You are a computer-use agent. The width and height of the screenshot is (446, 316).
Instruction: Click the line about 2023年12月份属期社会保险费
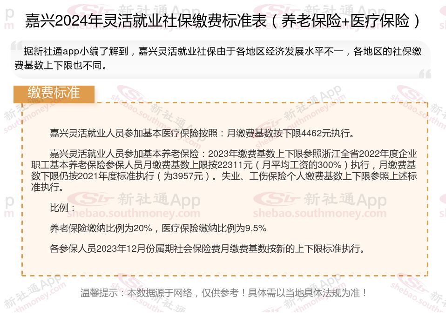pos(207,249)
